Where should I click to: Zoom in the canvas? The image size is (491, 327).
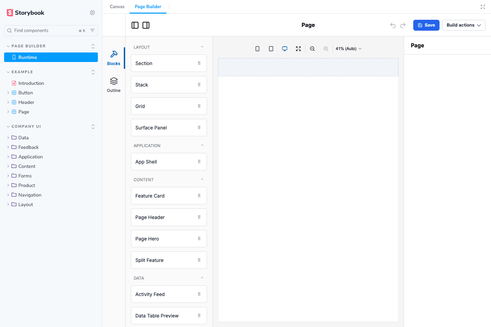click(326, 49)
